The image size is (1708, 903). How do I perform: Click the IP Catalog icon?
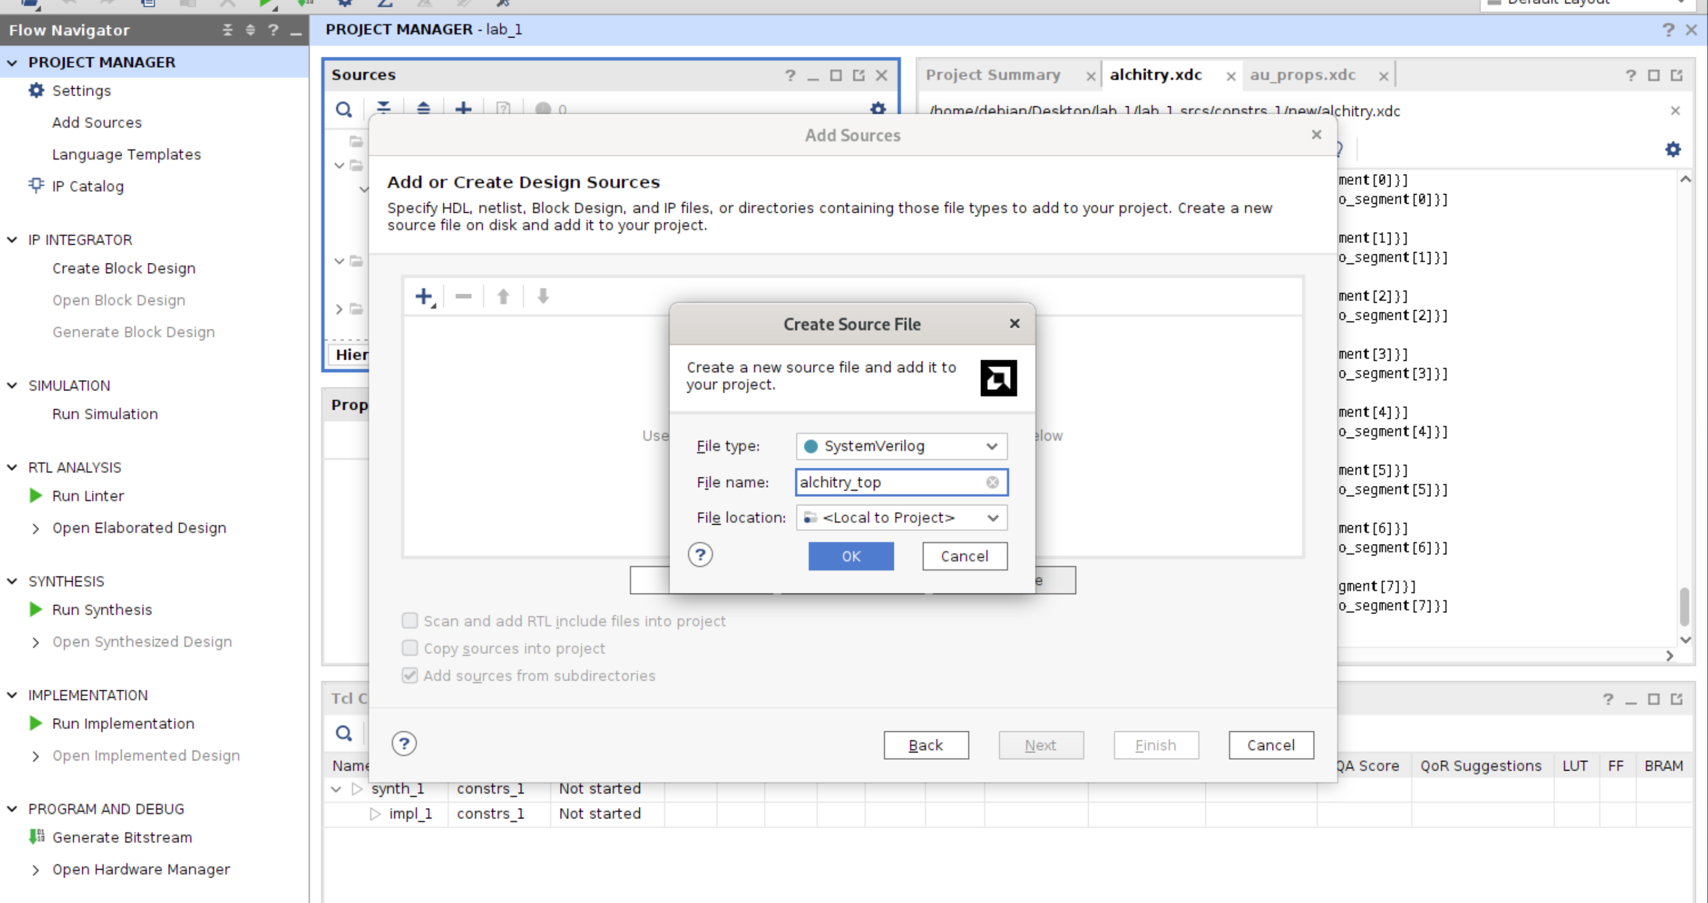(x=36, y=186)
